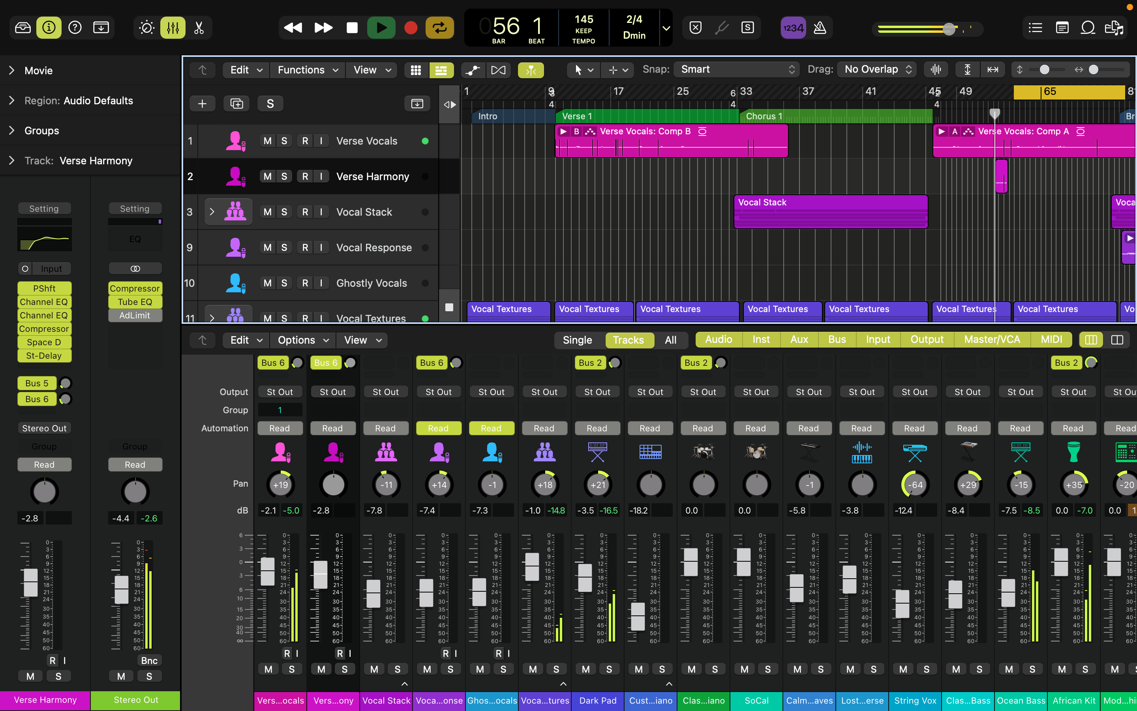Toggle the Mixer button in control bar
The image size is (1137, 711).
click(x=173, y=28)
